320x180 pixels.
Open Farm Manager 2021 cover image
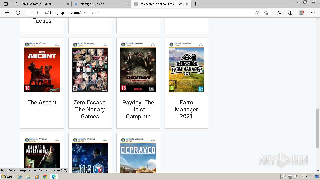click(186, 67)
